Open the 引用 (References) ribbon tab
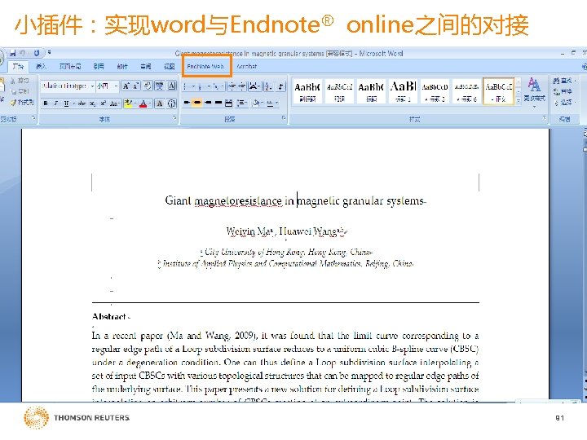Screen dimensions: 587x440 99,66
